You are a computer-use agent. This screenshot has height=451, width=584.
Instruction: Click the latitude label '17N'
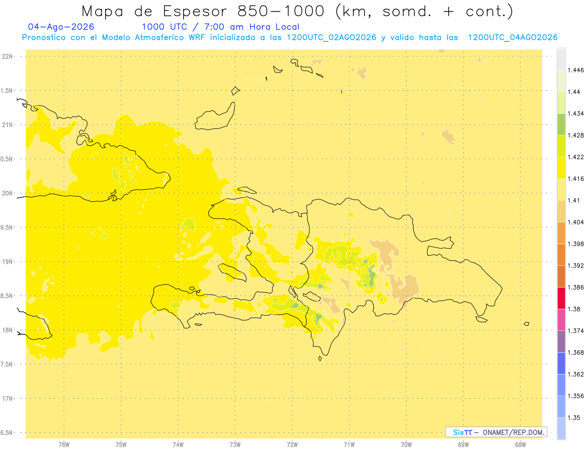[x=7, y=398]
